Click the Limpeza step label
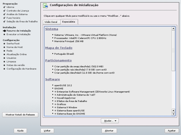Viewport: 181px width, 135px height. 11,61
